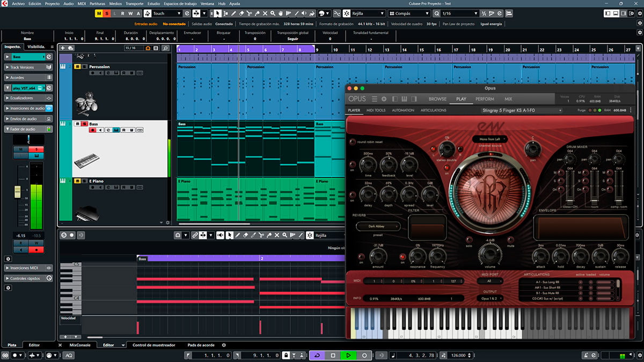This screenshot has width=644, height=362.
Task: Select the Erase tool in the main toolbar
Action: (x=241, y=13)
